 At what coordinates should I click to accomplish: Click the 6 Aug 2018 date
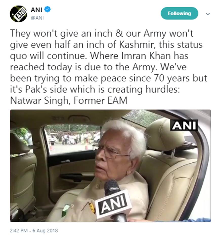pos(45,230)
